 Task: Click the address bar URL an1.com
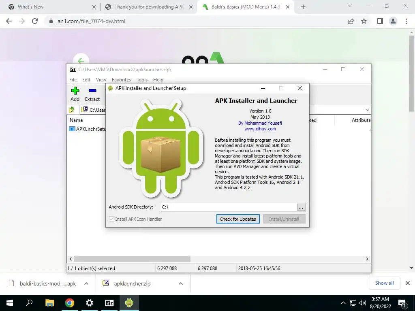pyautogui.click(x=91, y=21)
